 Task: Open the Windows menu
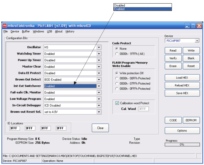click(38, 31)
